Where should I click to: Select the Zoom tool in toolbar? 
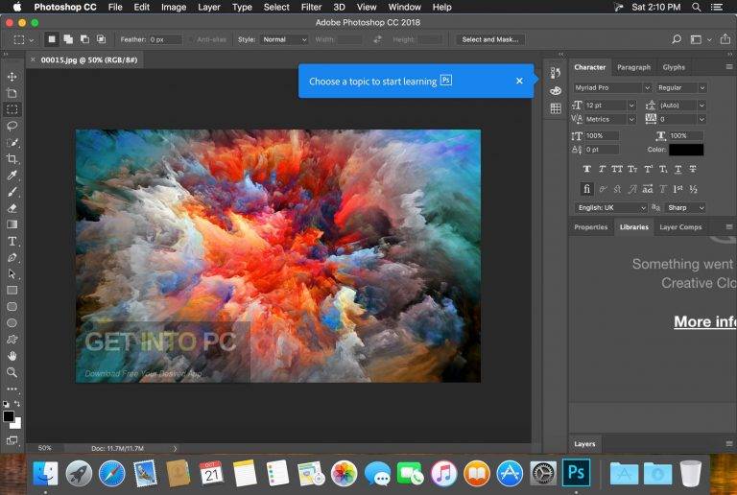[12, 372]
